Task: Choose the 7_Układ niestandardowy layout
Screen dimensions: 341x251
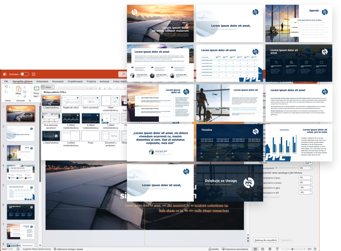Action: tap(111, 121)
